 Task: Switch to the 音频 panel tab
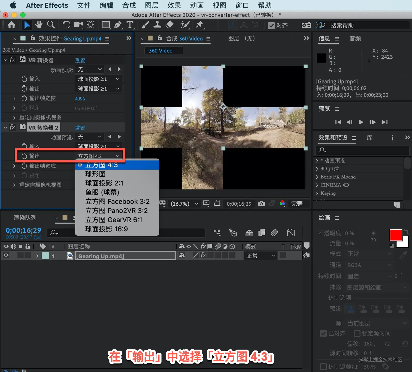pos(355,38)
